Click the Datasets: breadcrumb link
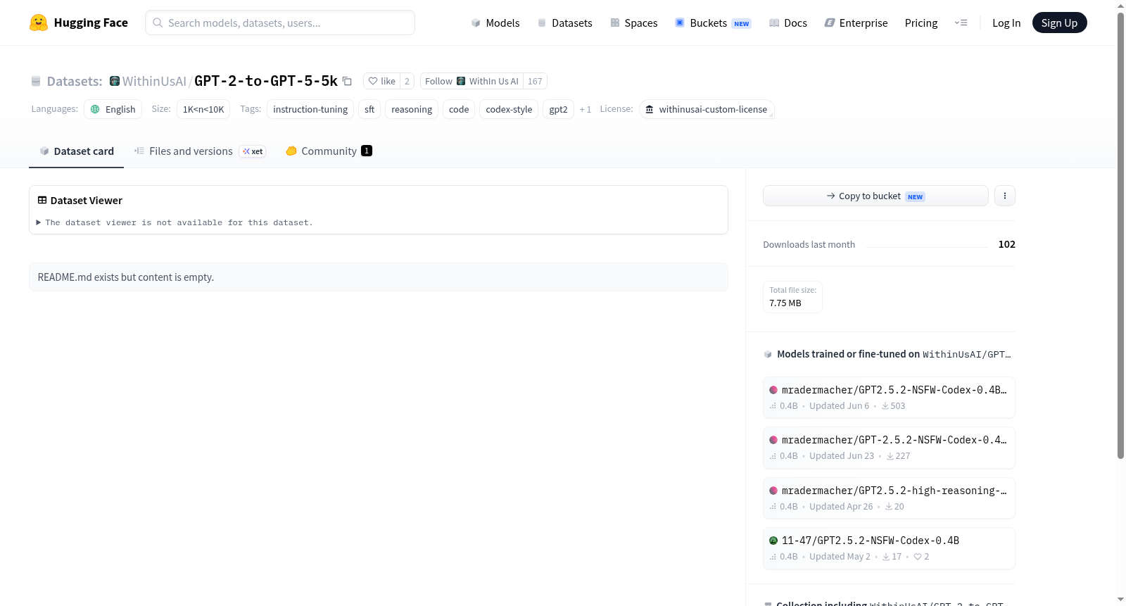 tap(75, 81)
